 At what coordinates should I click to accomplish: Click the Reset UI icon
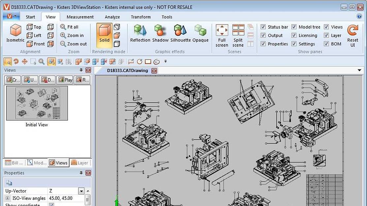coord(352,31)
